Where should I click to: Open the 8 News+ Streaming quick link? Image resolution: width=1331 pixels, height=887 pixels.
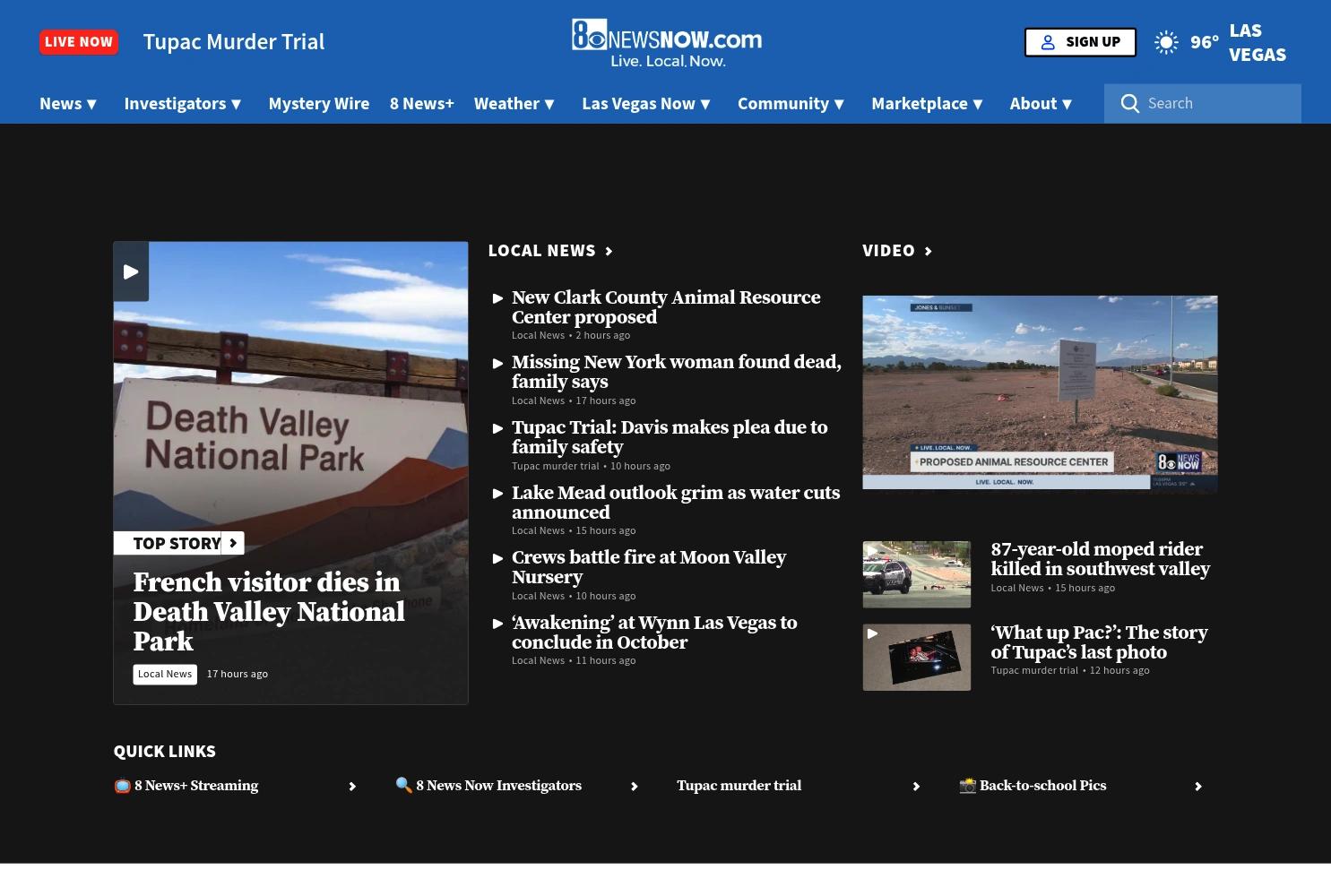pos(196,786)
